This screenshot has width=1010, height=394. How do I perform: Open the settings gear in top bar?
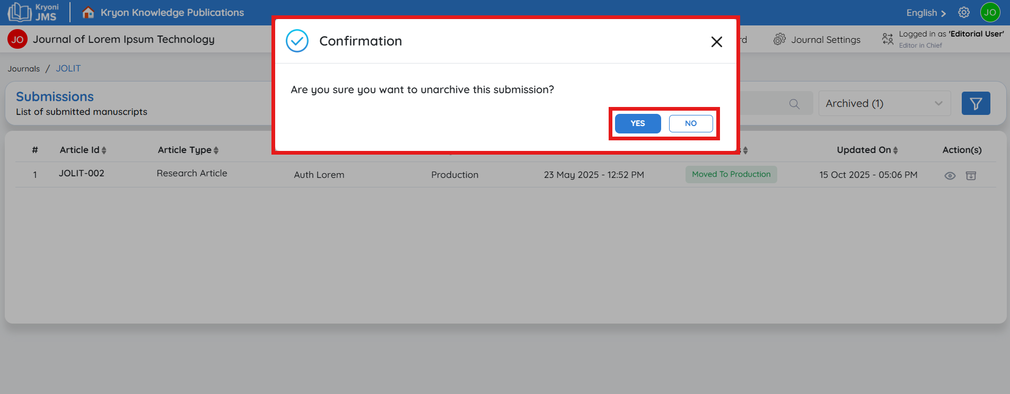[963, 13]
